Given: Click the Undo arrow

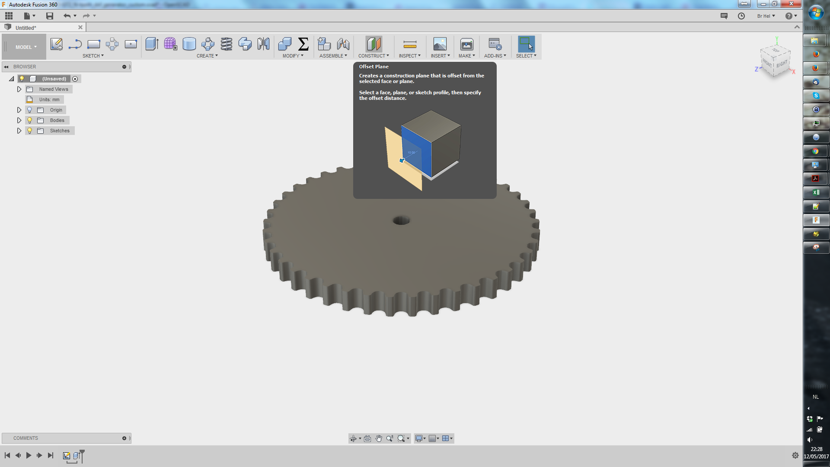Looking at the screenshot, I should click(x=67, y=16).
